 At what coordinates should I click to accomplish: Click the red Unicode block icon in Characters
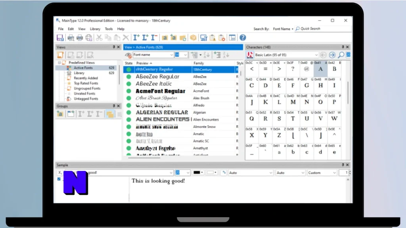point(250,55)
